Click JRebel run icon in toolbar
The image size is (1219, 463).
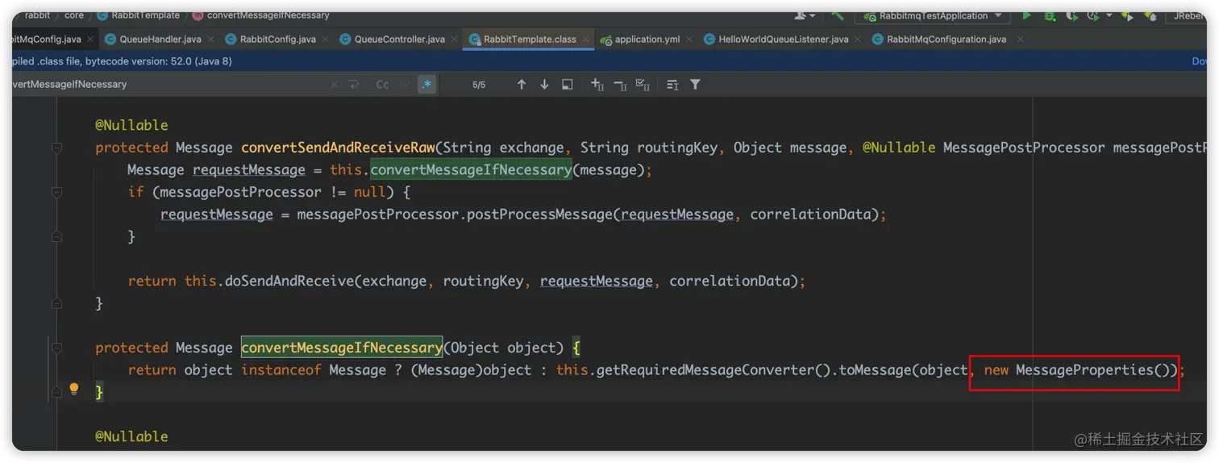pyautogui.click(x=1127, y=15)
